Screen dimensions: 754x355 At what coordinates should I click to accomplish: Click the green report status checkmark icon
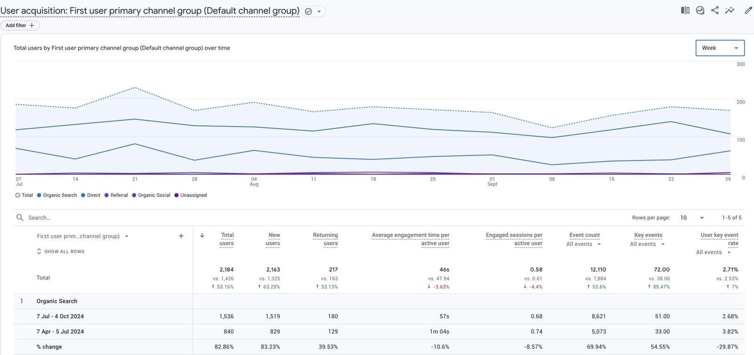tap(308, 11)
